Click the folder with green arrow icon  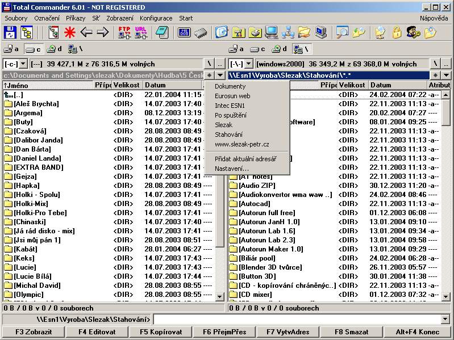click(x=359, y=32)
